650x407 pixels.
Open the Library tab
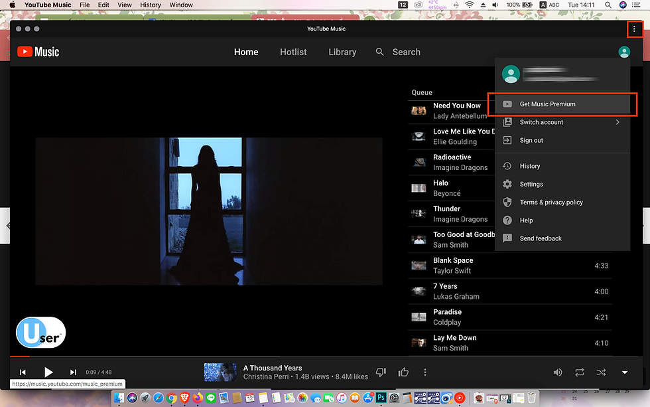pyautogui.click(x=342, y=52)
